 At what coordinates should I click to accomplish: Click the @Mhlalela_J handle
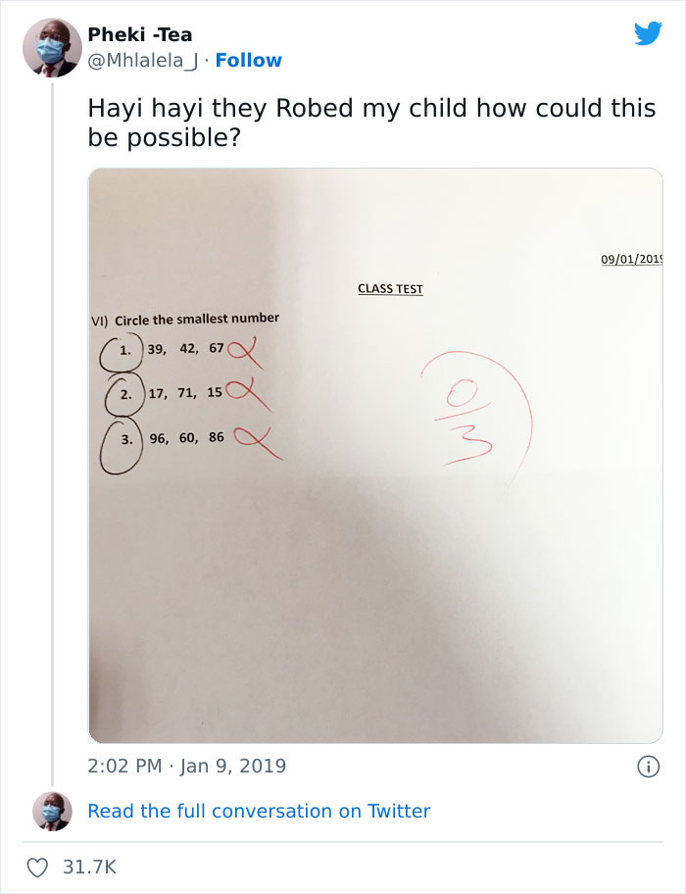140,61
